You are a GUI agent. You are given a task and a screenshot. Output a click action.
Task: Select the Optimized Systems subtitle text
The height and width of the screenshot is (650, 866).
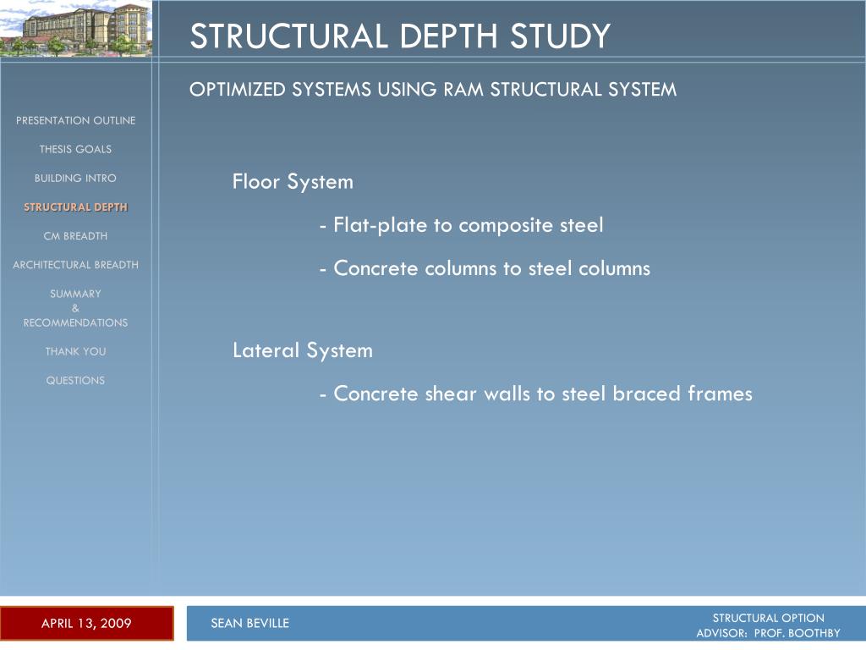pos(433,90)
